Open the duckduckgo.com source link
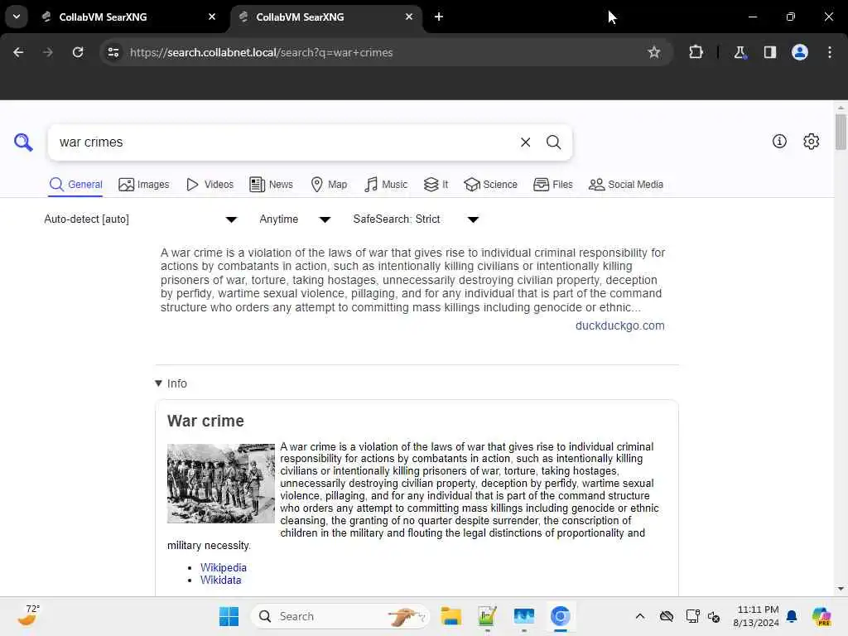The image size is (848, 636). pyautogui.click(x=619, y=325)
